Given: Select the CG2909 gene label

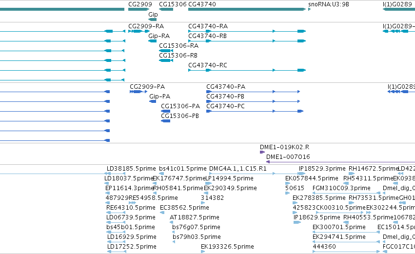Looking at the screenshot, I should tap(140, 4).
